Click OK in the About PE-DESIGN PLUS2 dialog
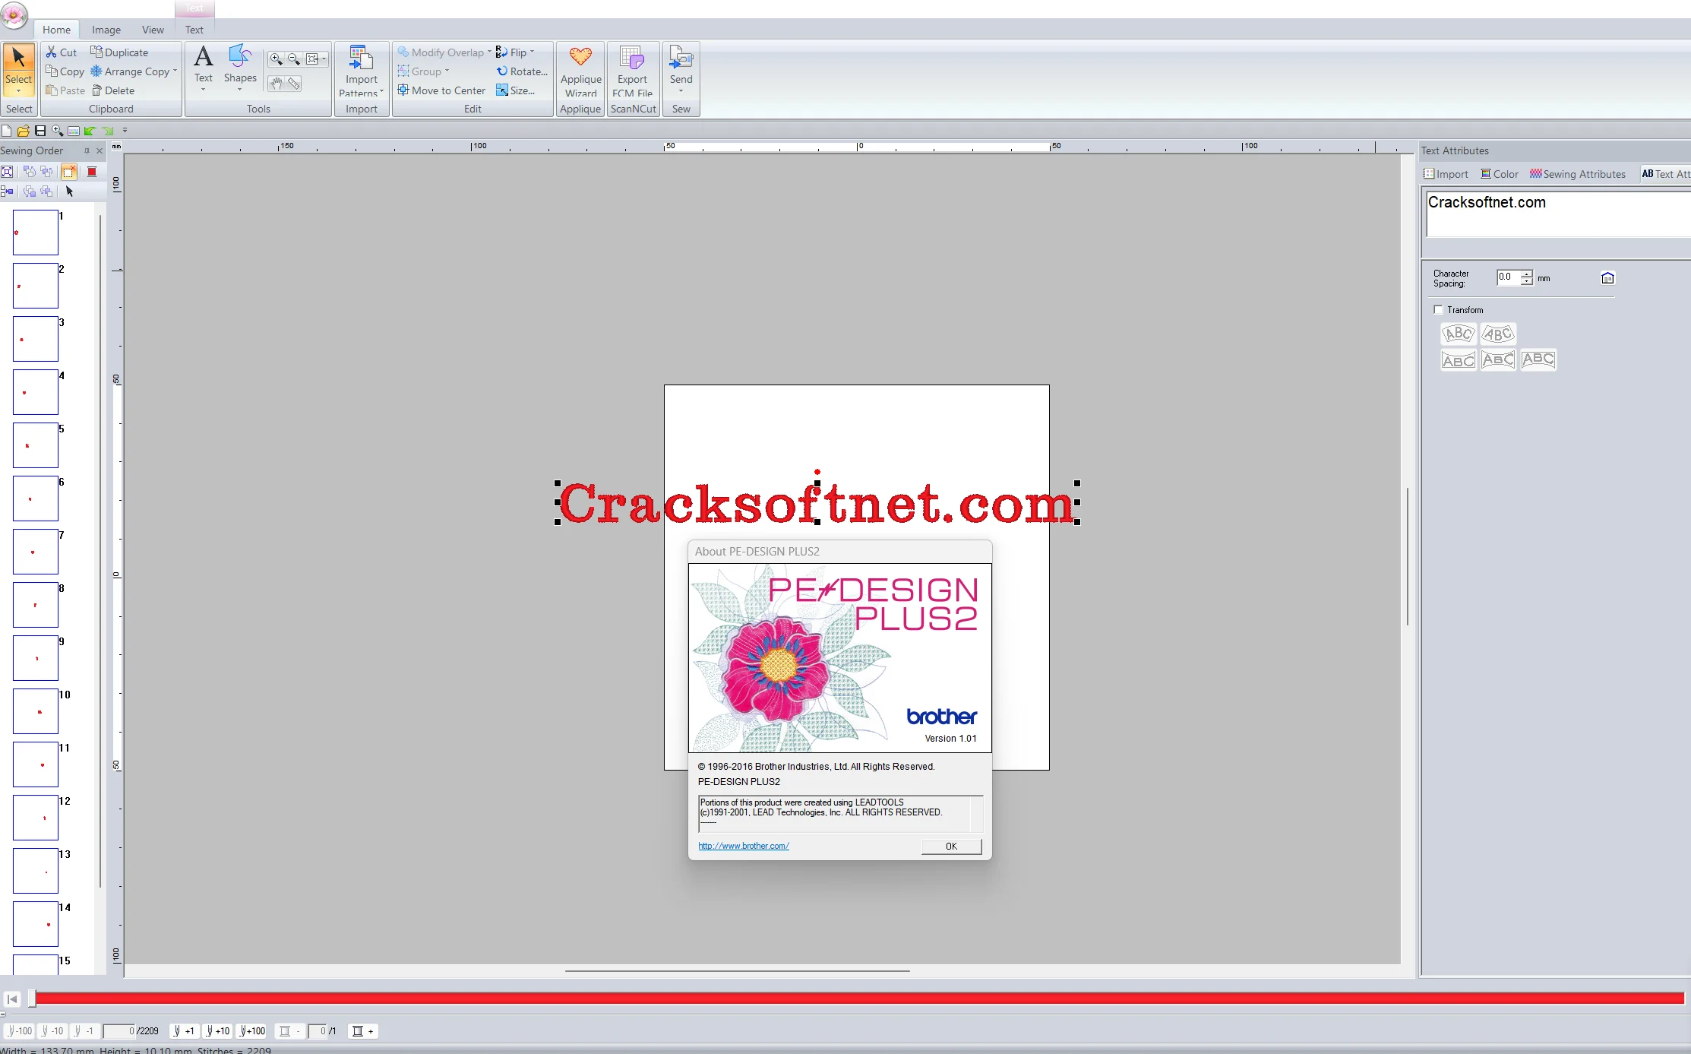 pyautogui.click(x=951, y=846)
